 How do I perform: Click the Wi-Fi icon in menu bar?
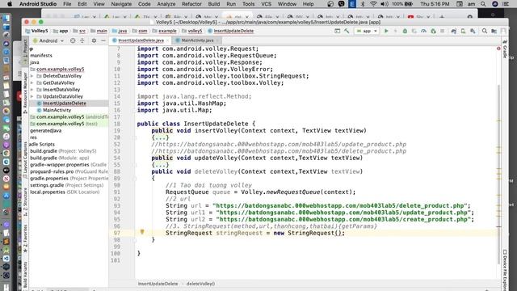373,4
